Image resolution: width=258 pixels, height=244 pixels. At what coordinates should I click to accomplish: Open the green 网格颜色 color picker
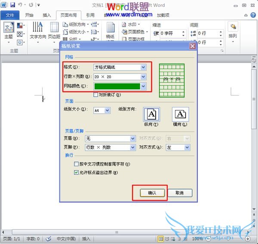143,86
